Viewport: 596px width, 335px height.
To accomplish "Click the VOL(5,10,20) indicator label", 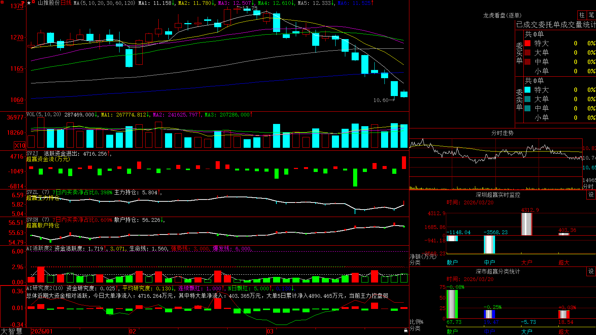I will pos(44,114).
